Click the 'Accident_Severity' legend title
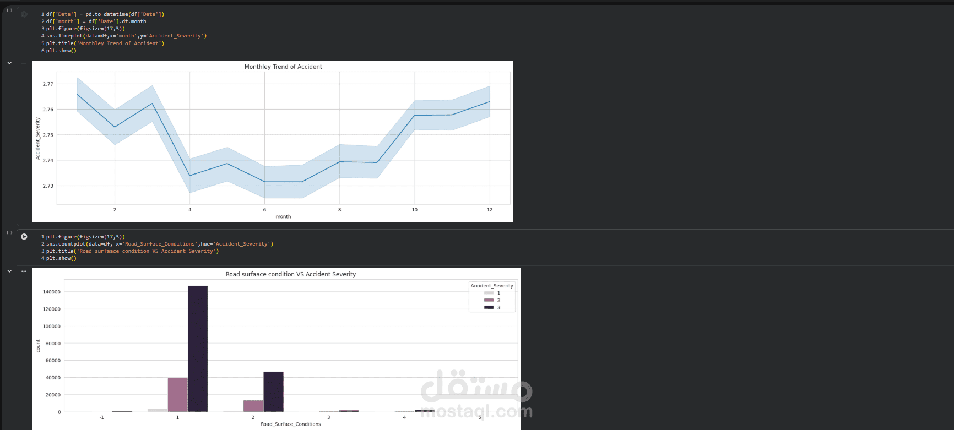 (492, 286)
